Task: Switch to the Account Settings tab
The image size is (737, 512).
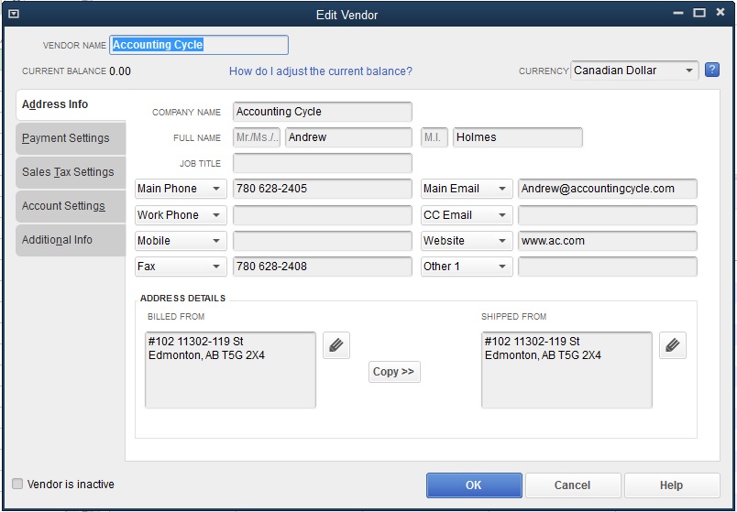Action: tap(71, 206)
